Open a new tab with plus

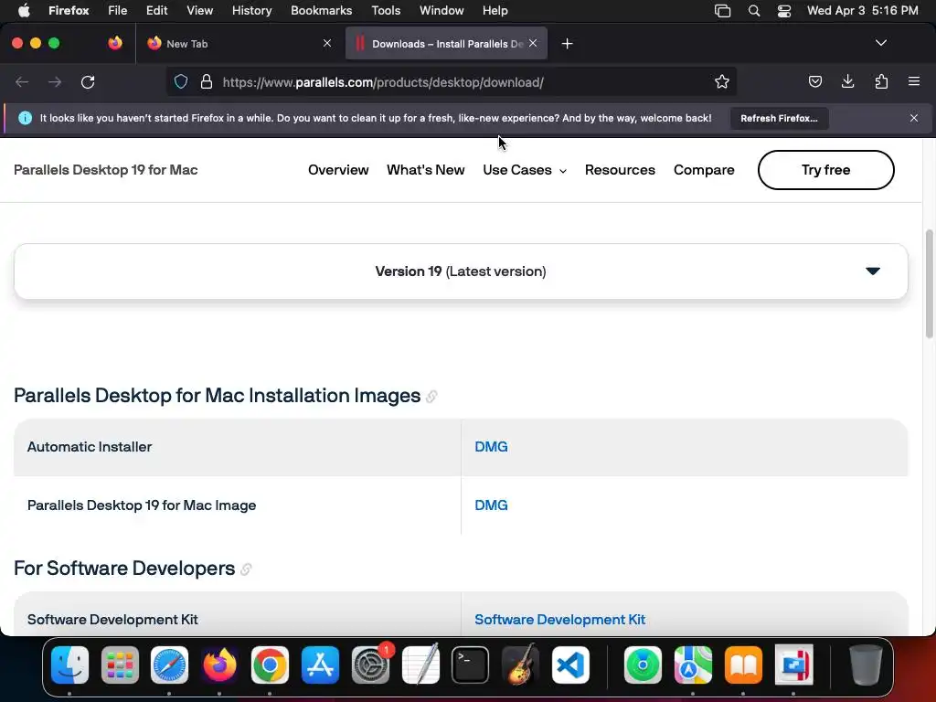[x=567, y=44]
